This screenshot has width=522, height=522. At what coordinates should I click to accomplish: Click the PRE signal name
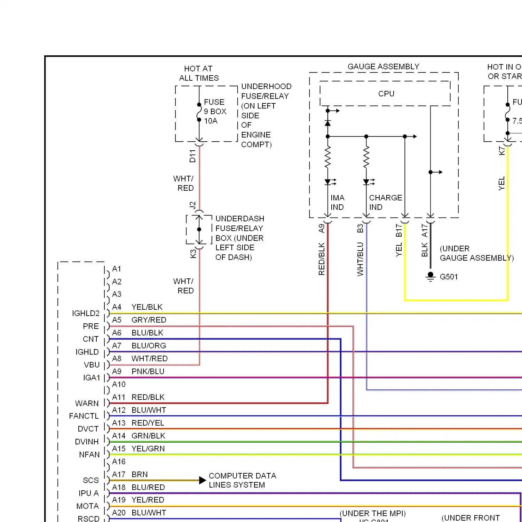click(91, 326)
